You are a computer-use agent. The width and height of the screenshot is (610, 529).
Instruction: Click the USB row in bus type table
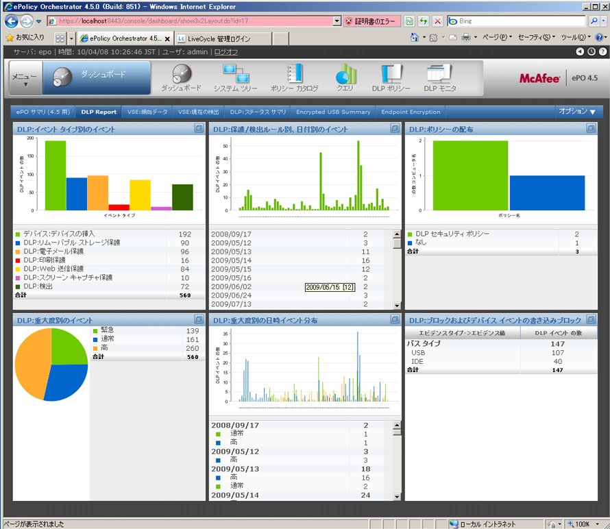point(501,353)
